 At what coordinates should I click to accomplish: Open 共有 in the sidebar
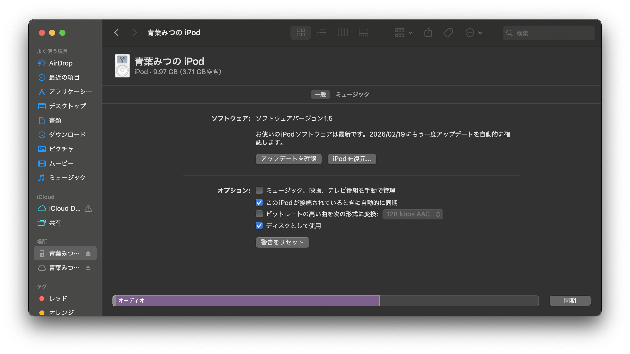coord(65,223)
